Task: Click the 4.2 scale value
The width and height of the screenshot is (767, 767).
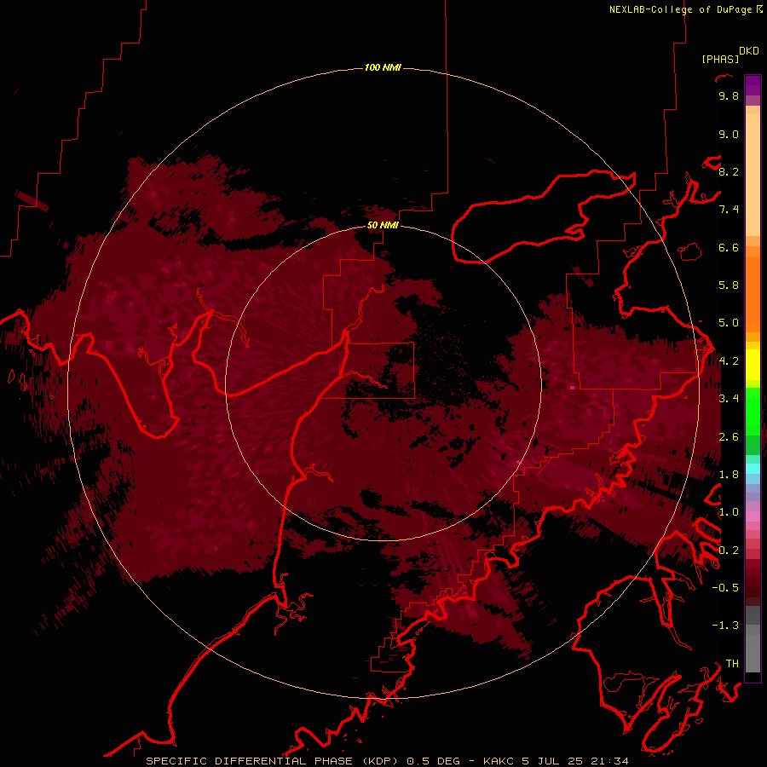Action: pos(729,361)
